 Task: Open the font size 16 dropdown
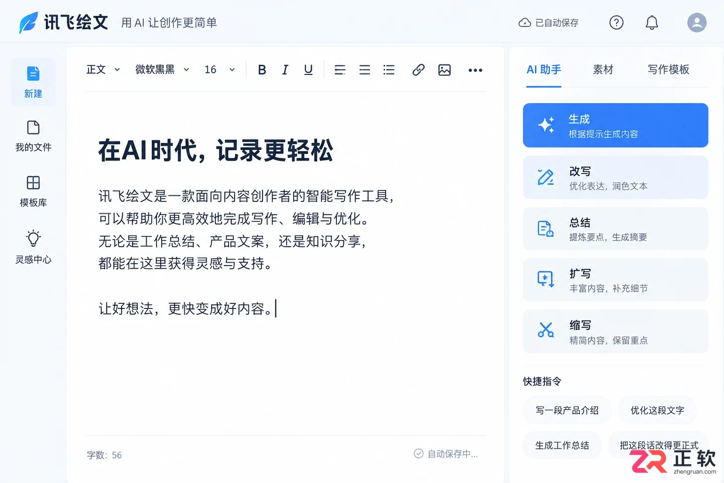click(220, 69)
